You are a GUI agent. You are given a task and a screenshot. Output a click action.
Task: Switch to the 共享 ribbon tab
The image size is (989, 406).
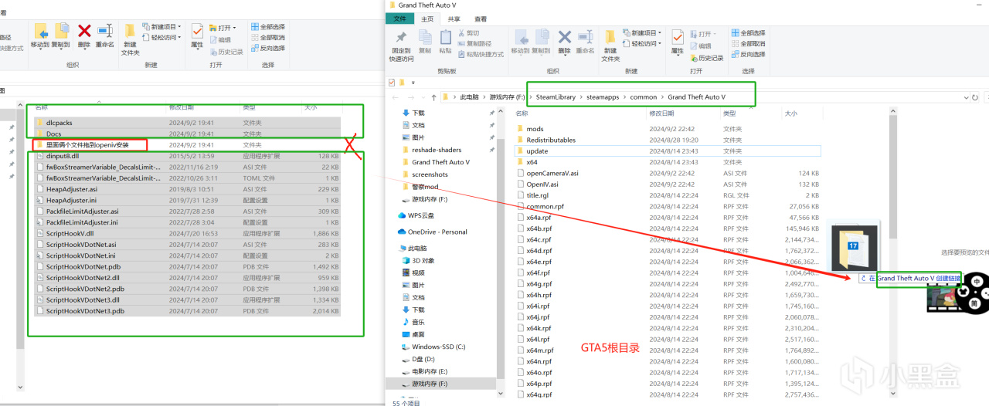click(454, 19)
